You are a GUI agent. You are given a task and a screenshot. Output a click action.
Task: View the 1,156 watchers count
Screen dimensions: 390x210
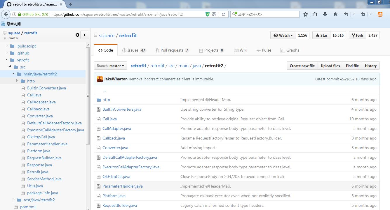pos(302,35)
